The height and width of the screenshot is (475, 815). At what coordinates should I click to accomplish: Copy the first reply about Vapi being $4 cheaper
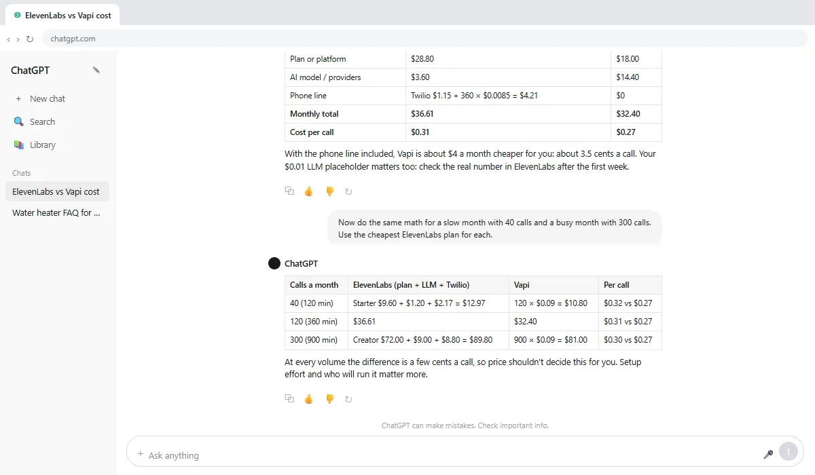point(289,191)
